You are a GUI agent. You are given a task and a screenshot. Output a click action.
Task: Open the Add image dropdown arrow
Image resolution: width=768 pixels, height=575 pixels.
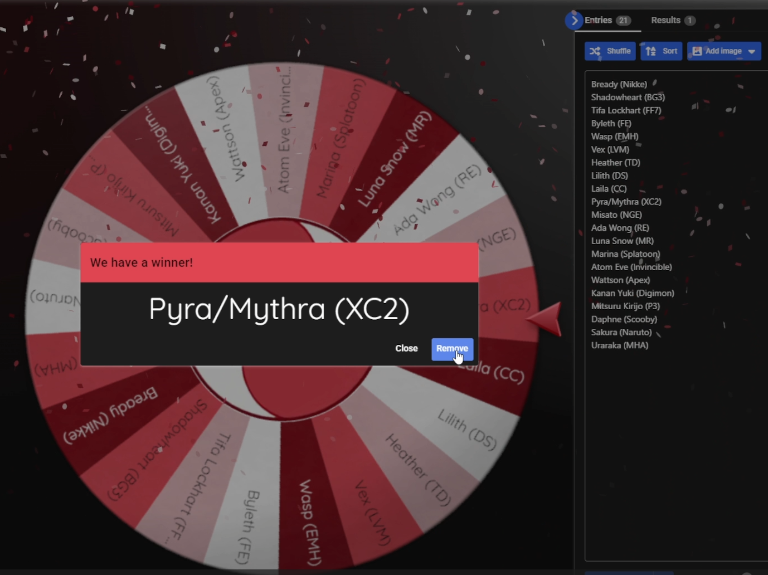click(752, 51)
